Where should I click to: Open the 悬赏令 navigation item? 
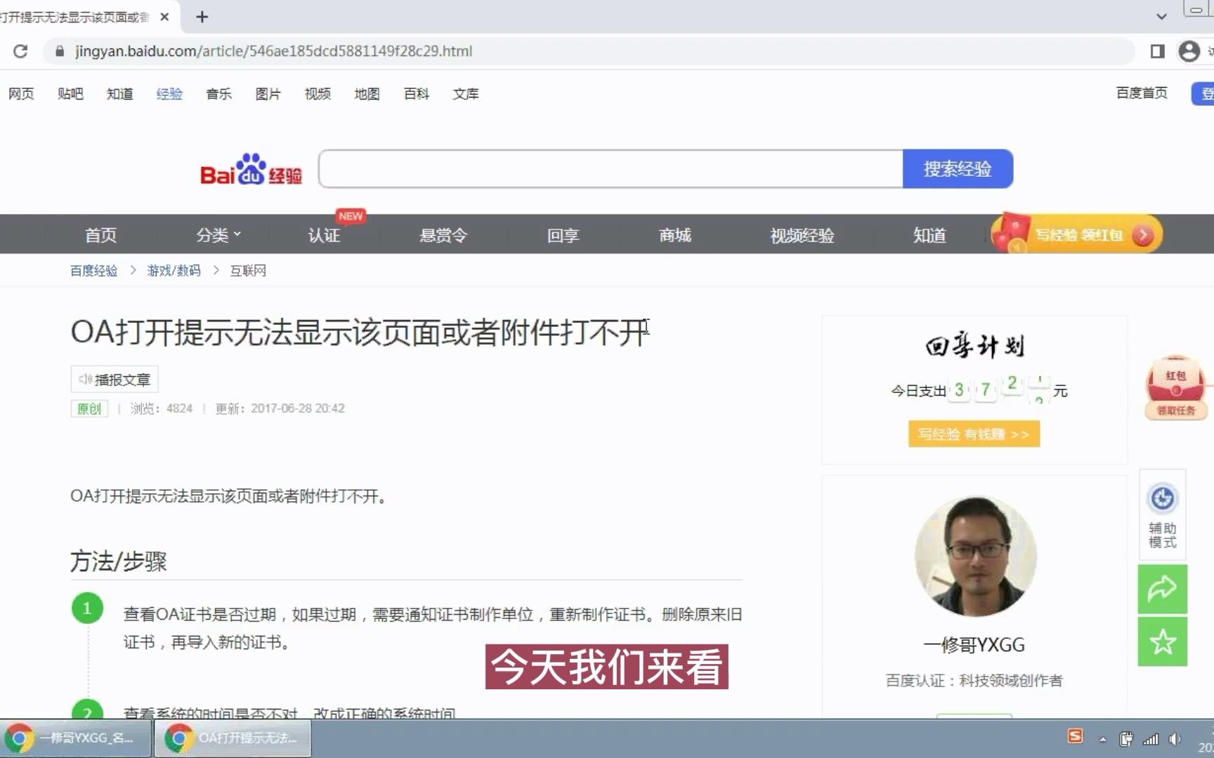pos(443,235)
